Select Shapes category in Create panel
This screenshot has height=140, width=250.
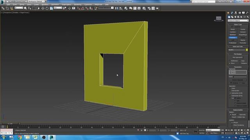click(x=232, y=17)
